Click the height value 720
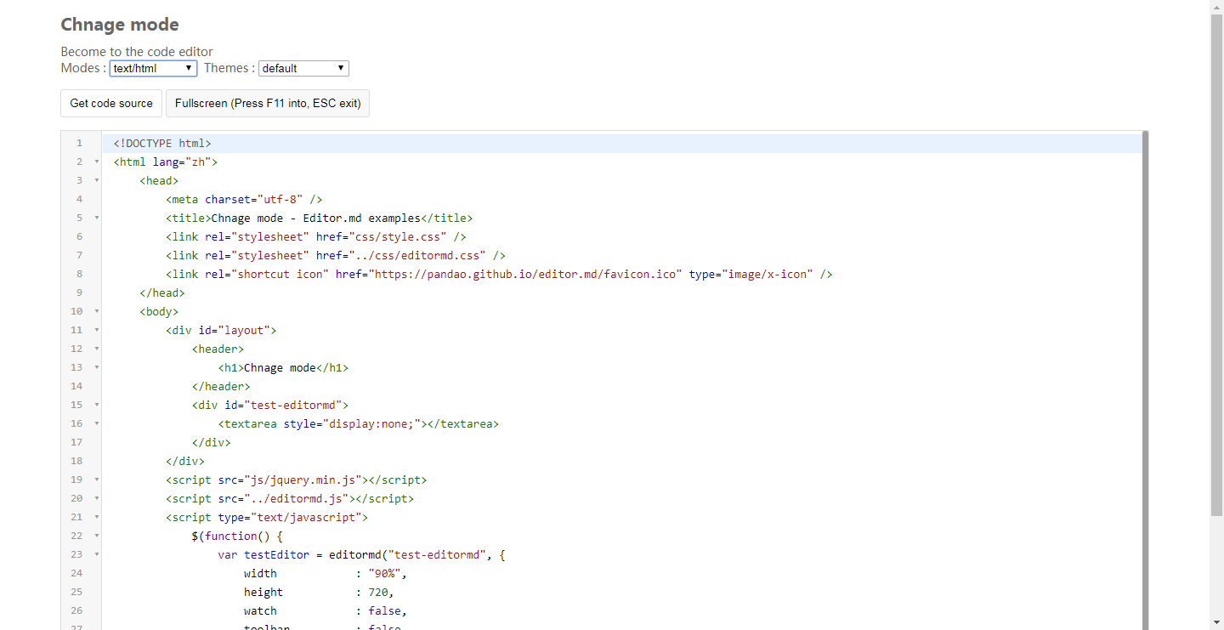The image size is (1224, 630). [x=378, y=592]
